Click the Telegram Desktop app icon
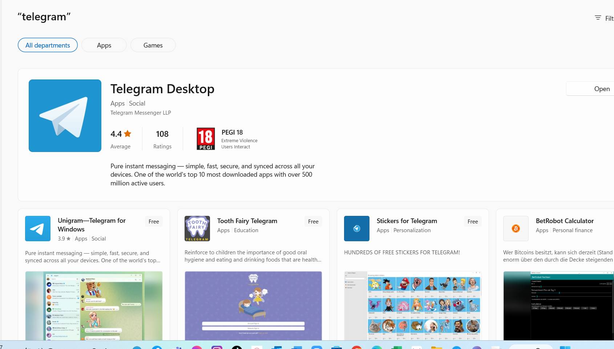Image resolution: width=614 pixels, height=349 pixels. pos(65,116)
